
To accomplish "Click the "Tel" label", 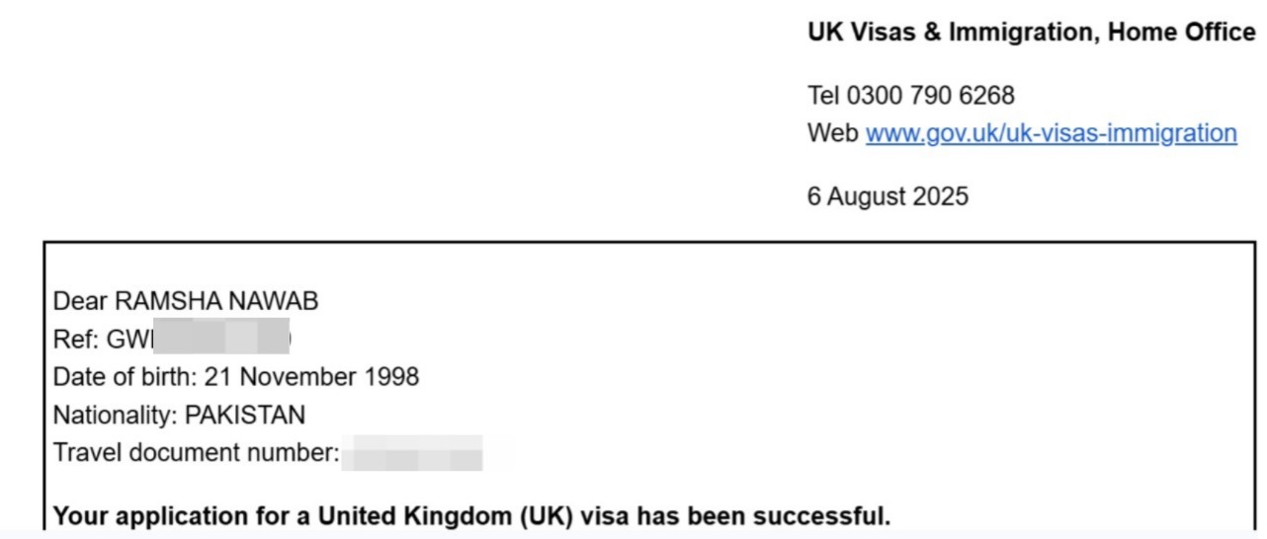I will [823, 96].
